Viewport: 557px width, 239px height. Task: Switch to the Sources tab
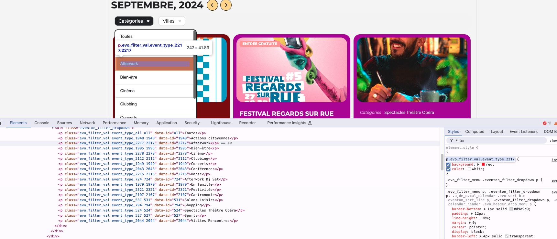pyautogui.click(x=64, y=123)
